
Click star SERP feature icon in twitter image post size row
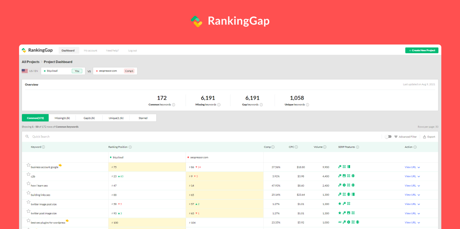click(340, 204)
